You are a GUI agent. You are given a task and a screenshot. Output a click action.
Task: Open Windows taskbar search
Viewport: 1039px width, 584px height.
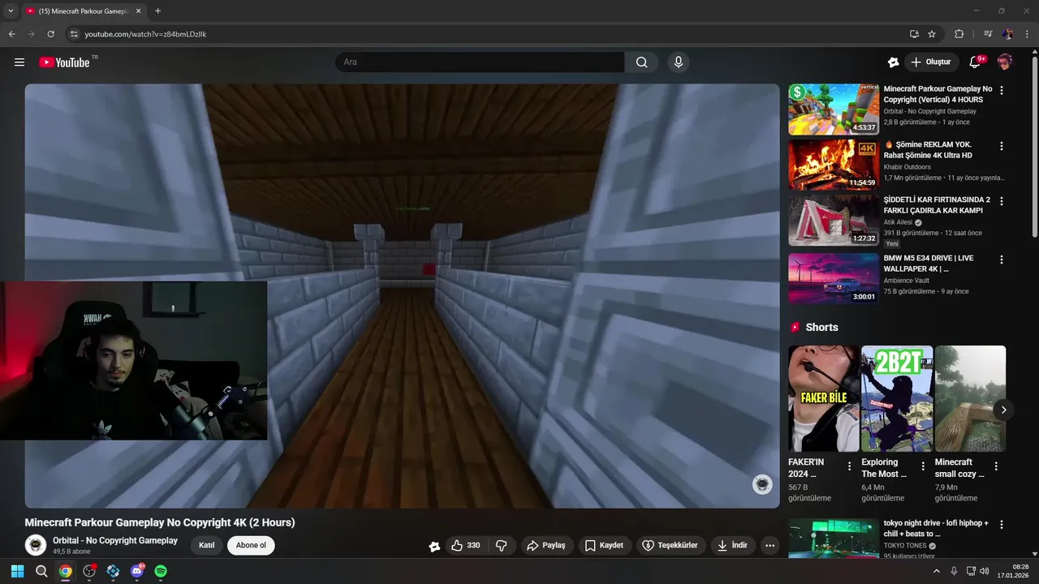click(41, 571)
